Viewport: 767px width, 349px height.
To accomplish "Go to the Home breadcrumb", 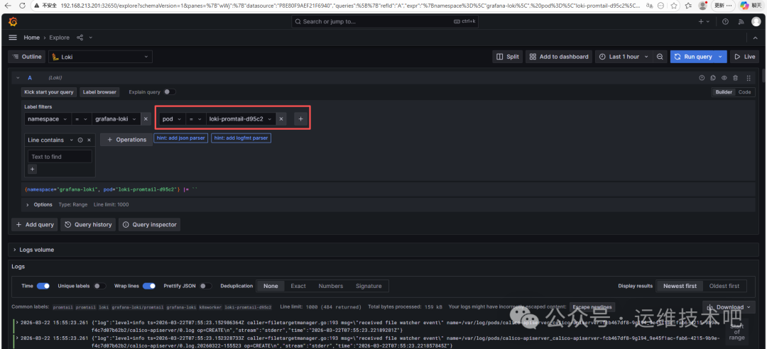I will click(32, 38).
